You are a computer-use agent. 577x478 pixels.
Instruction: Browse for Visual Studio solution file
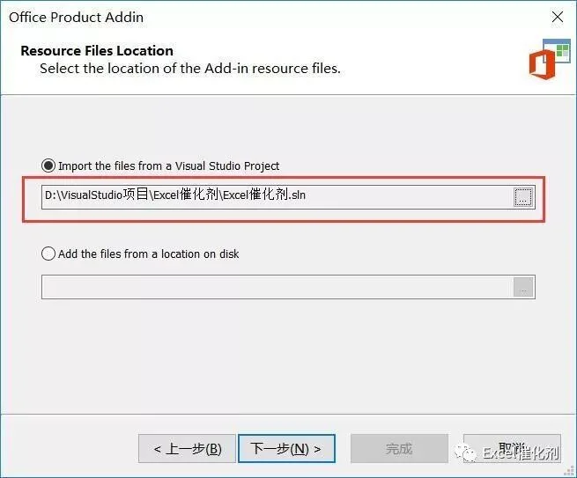point(523,197)
